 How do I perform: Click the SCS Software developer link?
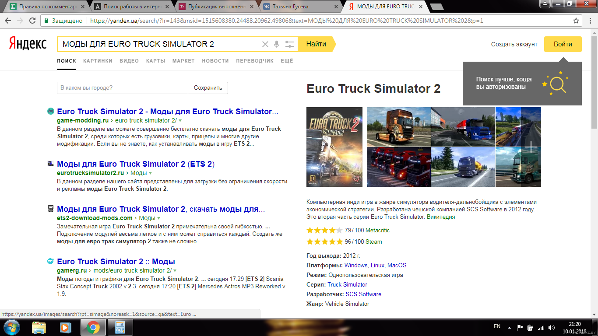(x=363, y=294)
